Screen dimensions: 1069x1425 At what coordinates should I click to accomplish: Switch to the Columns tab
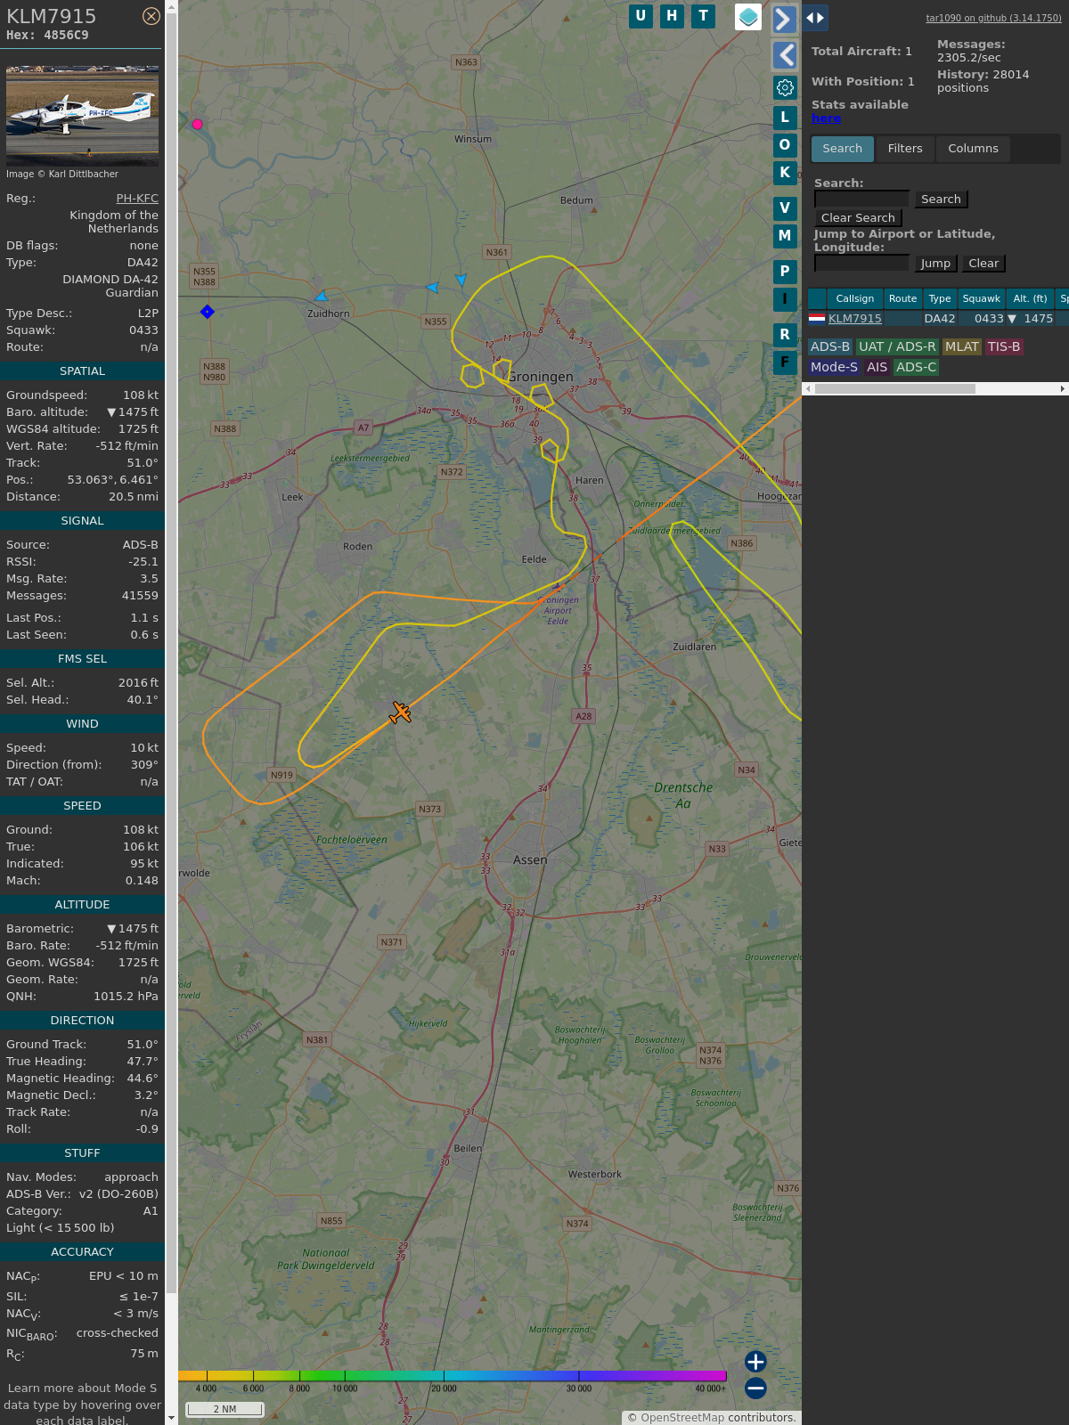pyautogui.click(x=973, y=149)
